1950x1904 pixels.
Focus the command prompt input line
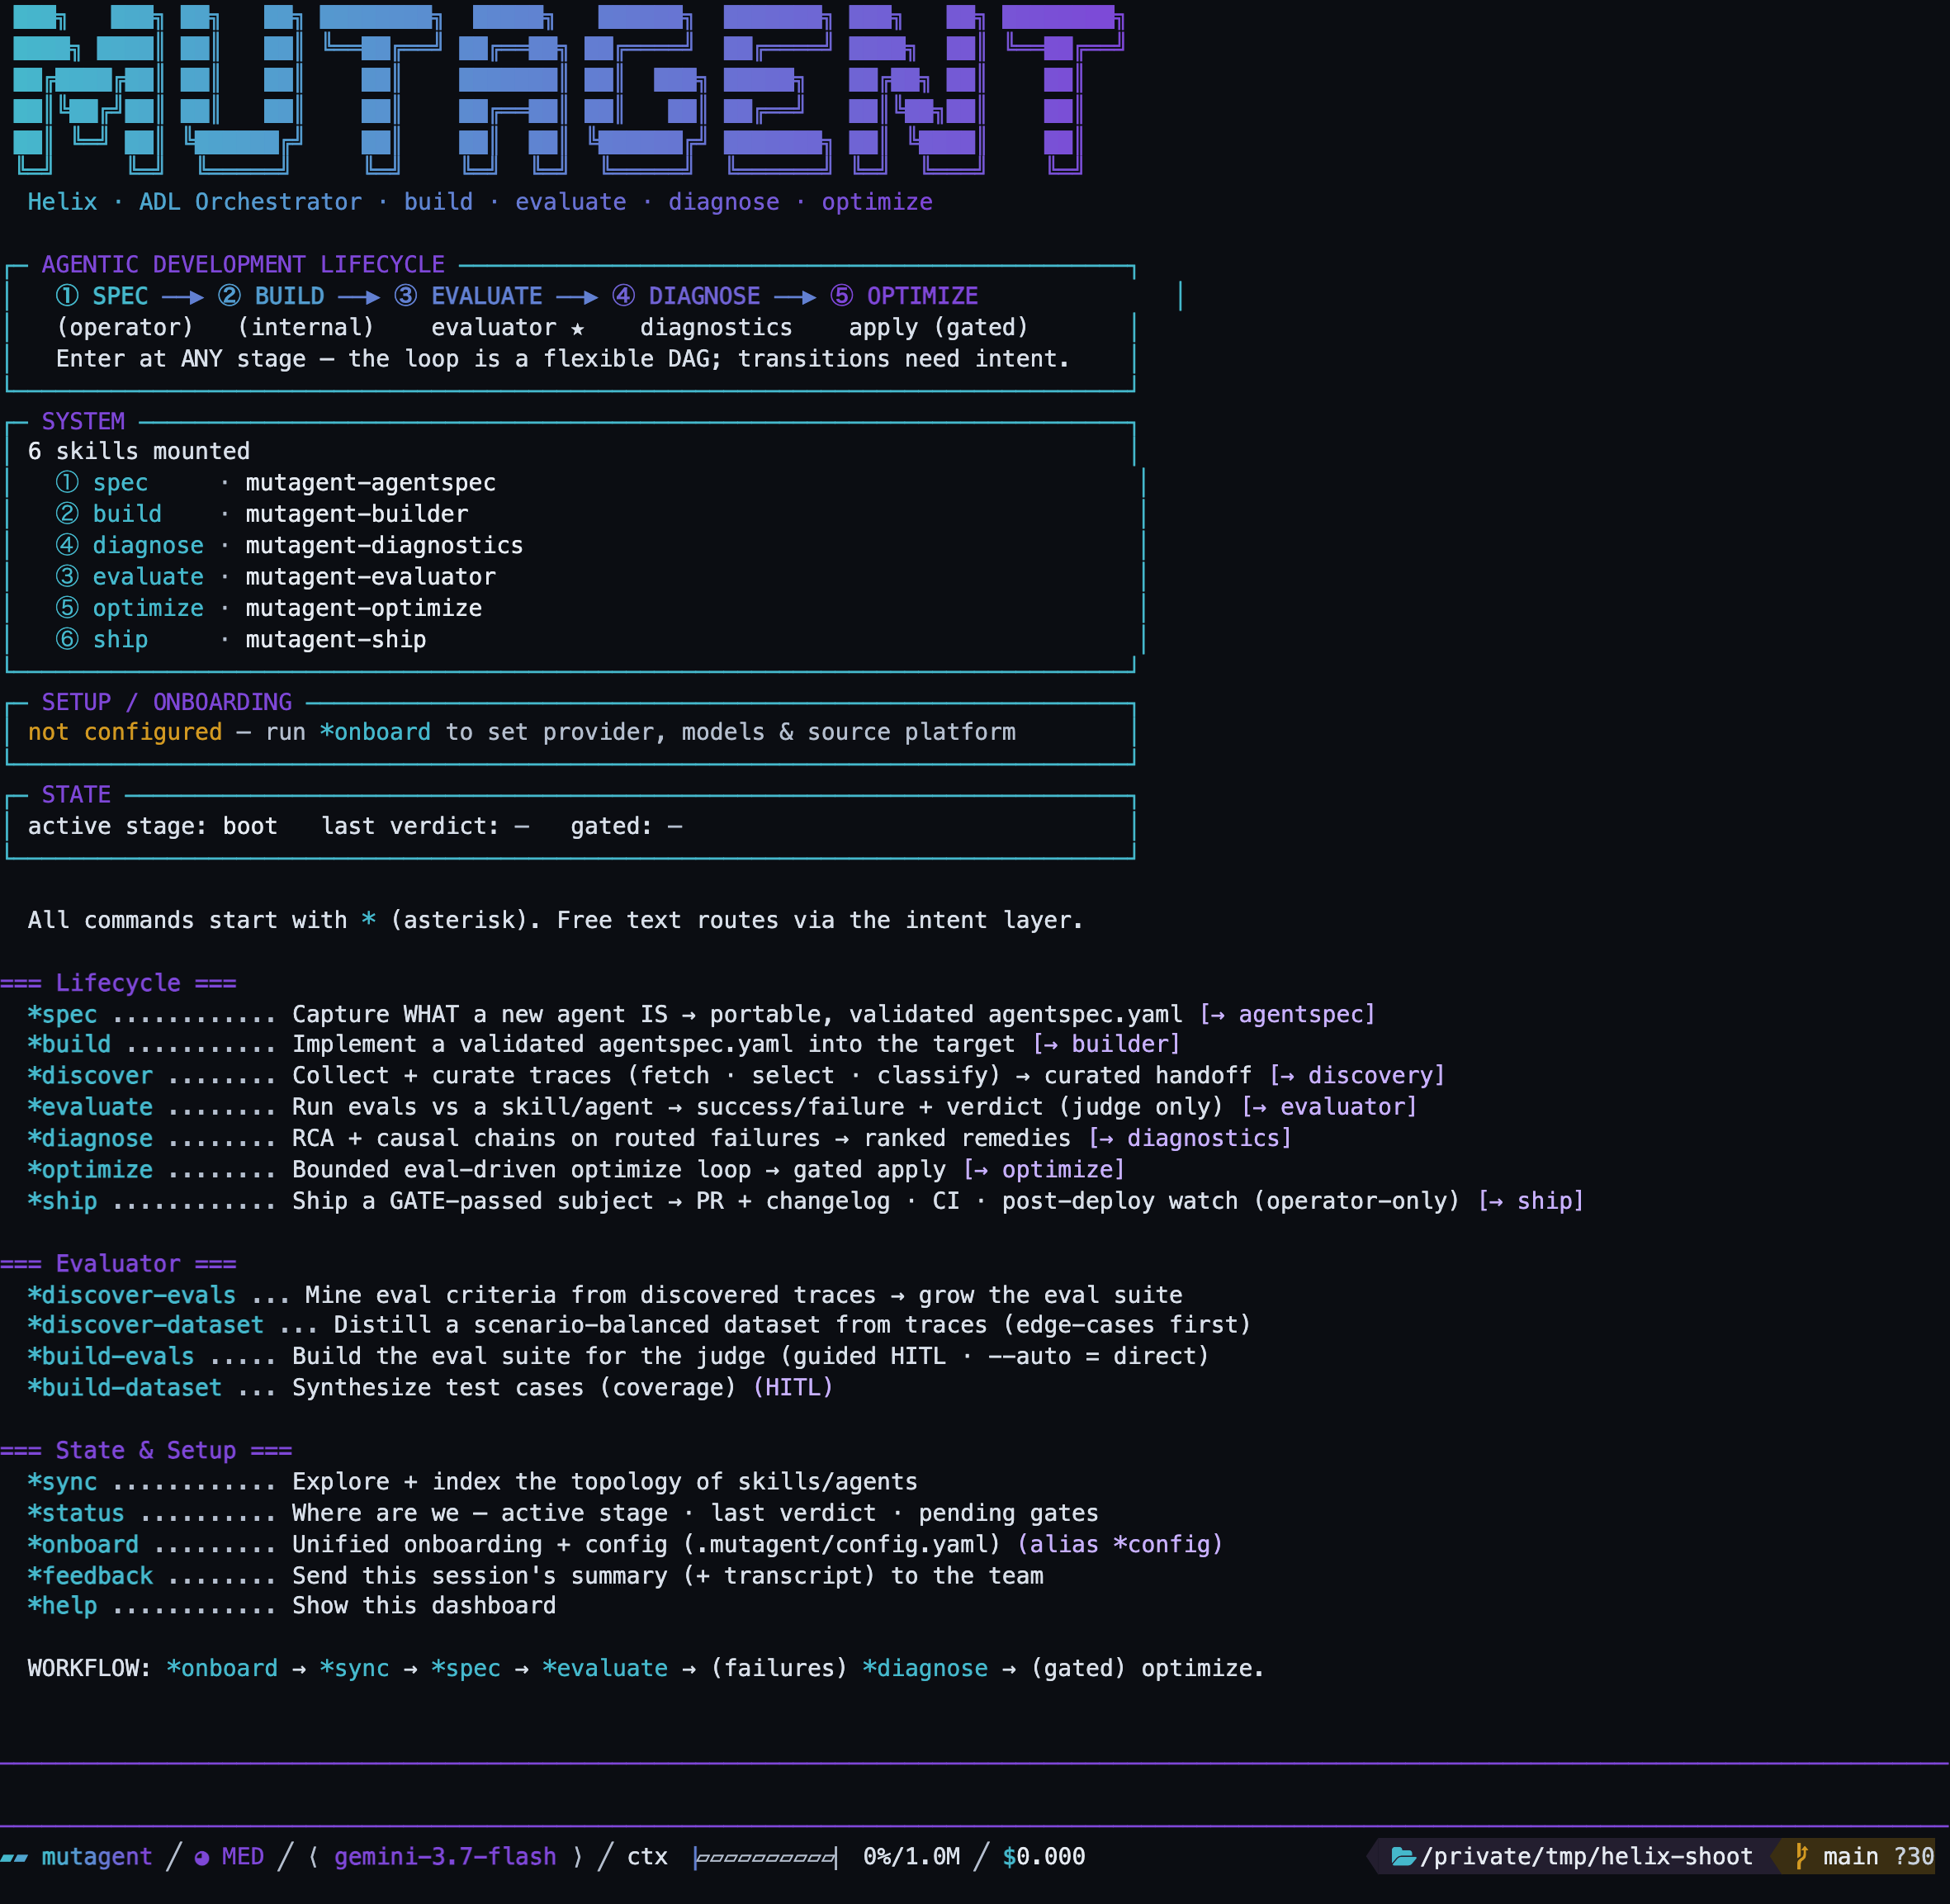click(x=975, y=1795)
